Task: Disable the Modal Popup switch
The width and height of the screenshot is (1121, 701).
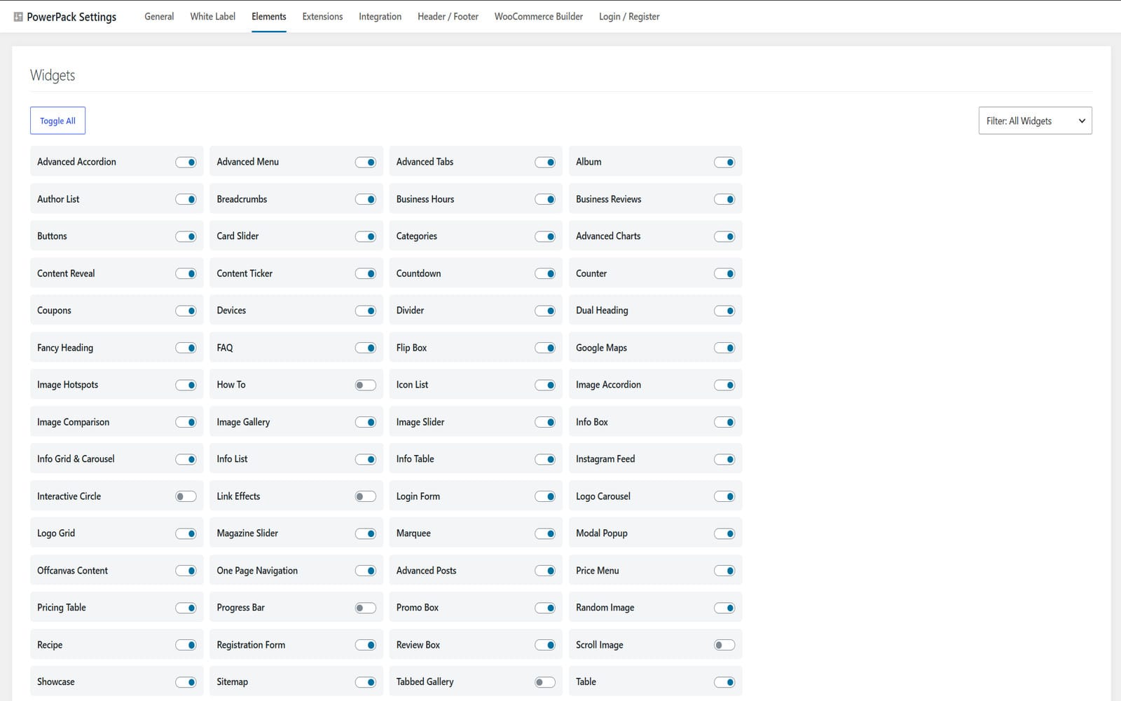Action: coord(724,533)
